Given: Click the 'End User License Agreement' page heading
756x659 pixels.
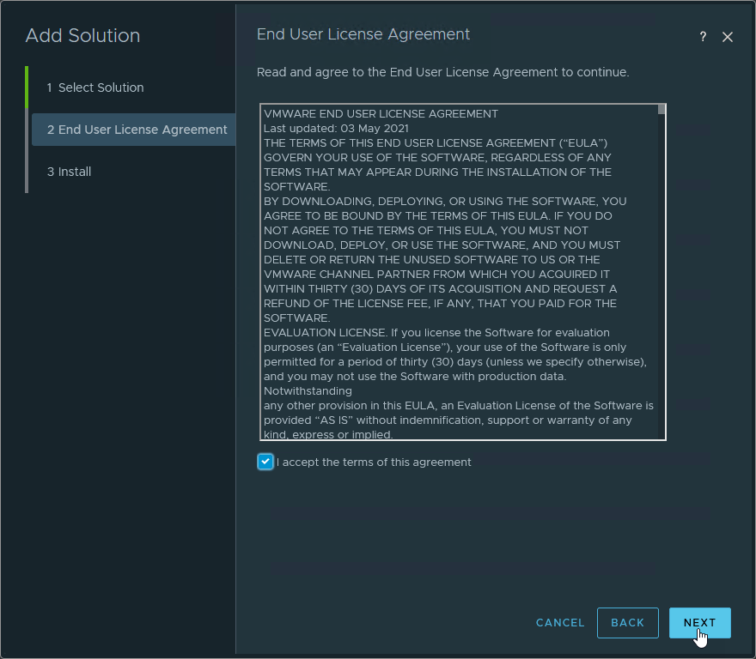Looking at the screenshot, I should coord(363,34).
